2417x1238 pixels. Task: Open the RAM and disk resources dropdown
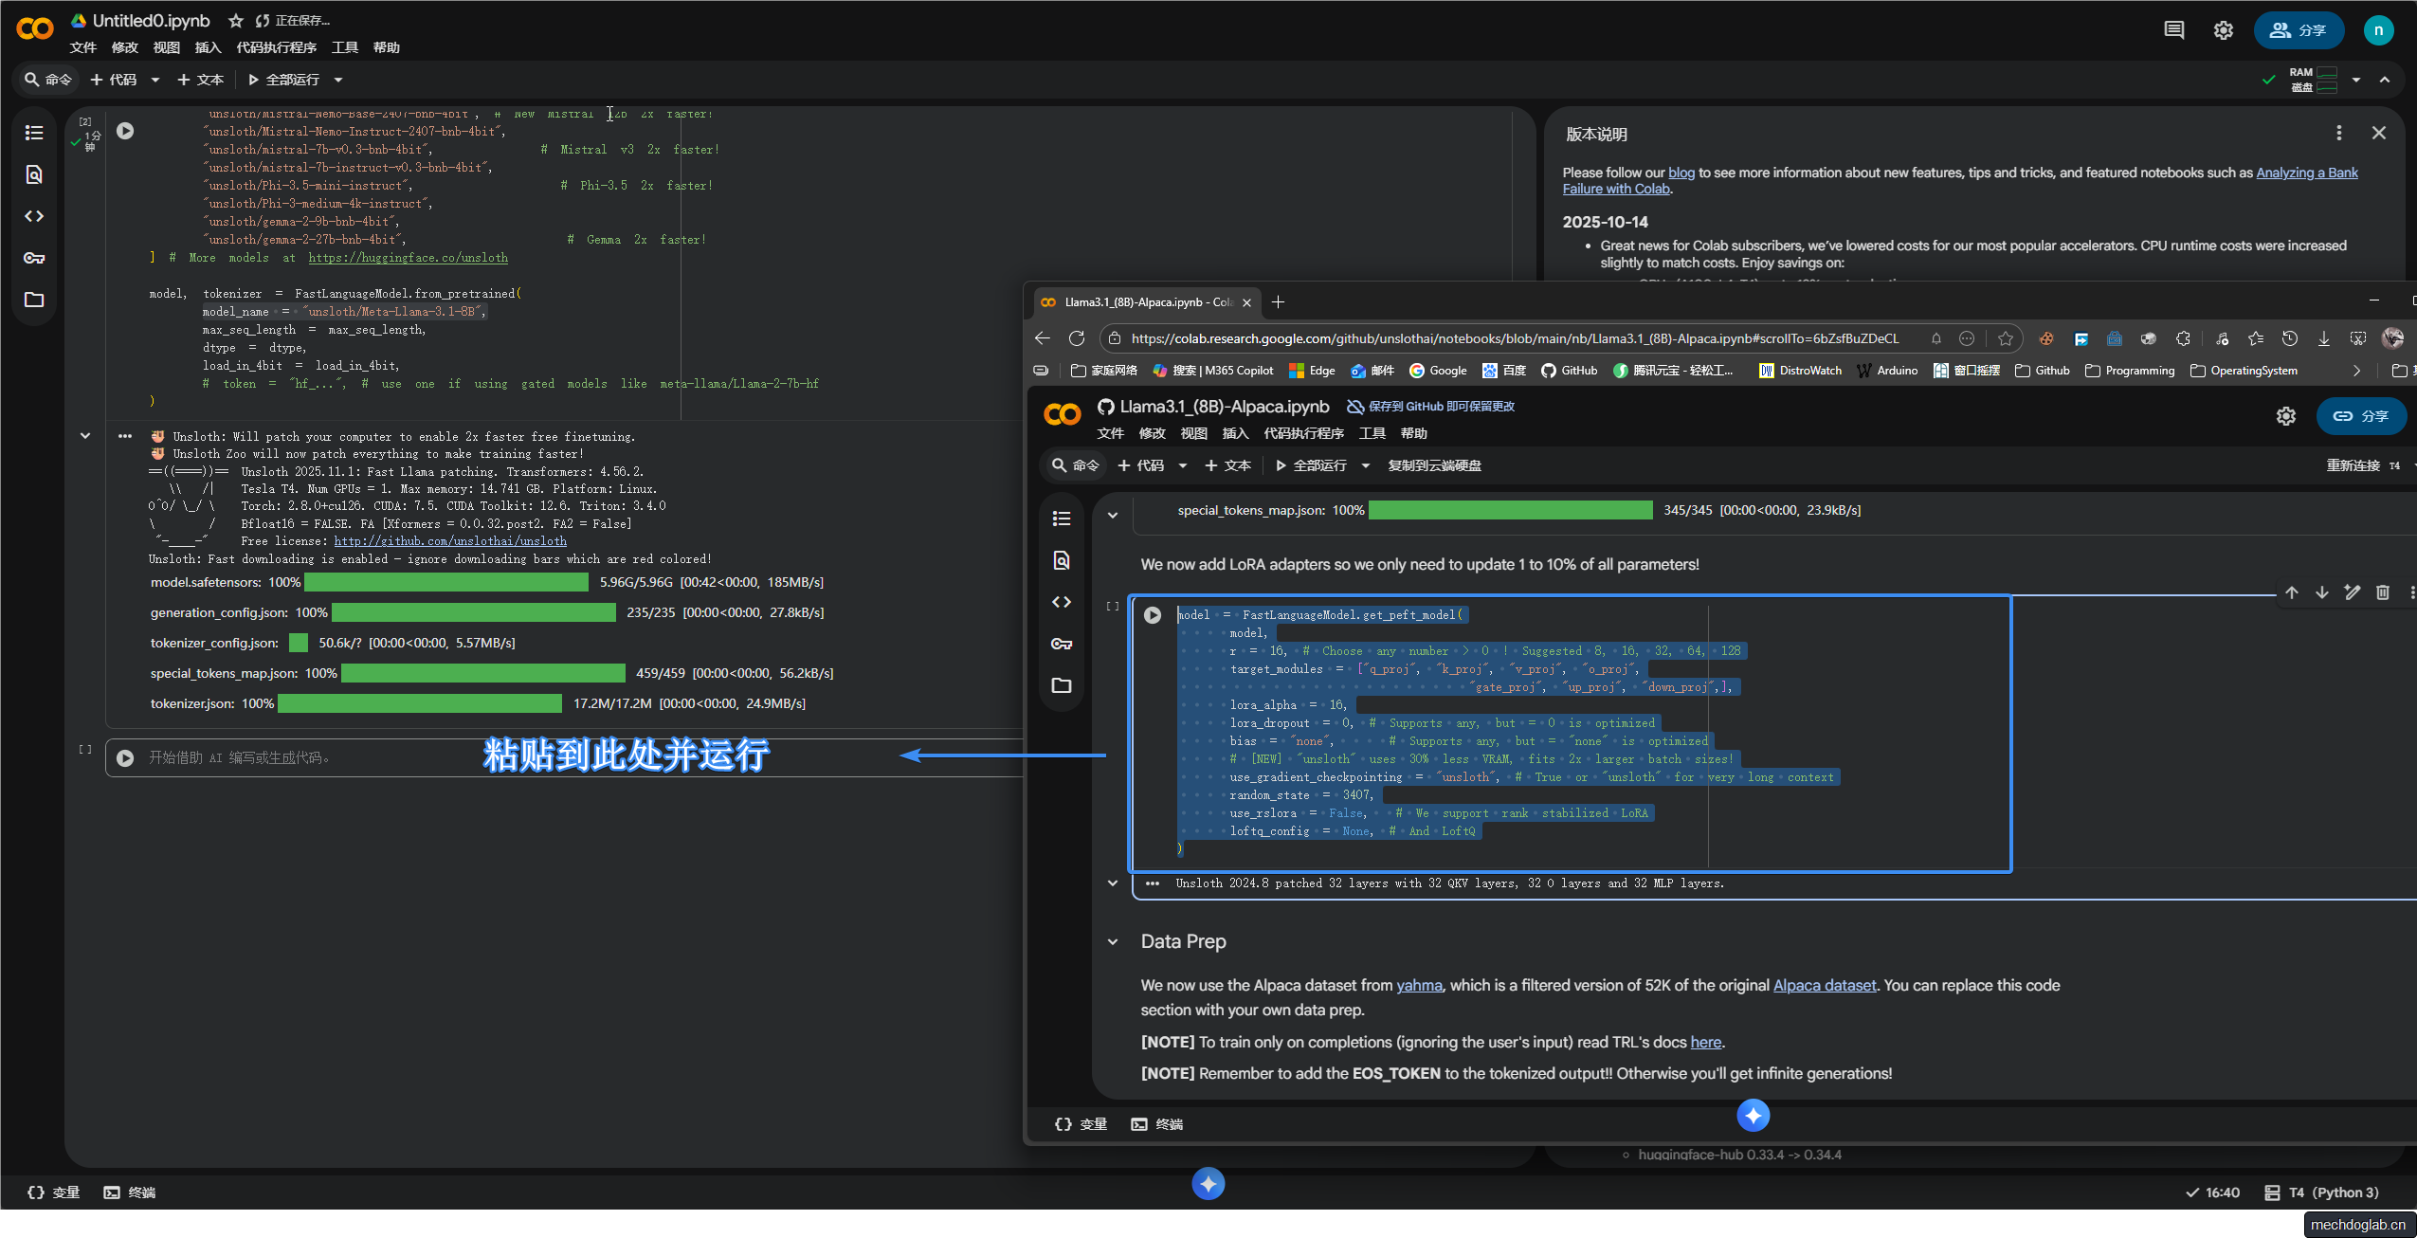pyautogui.click(x=2355, y=80)
